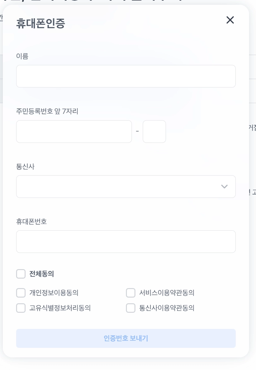Click the 휴대폰번호 input field
This screenshot has height=370, width=256.
pos(126,242)
